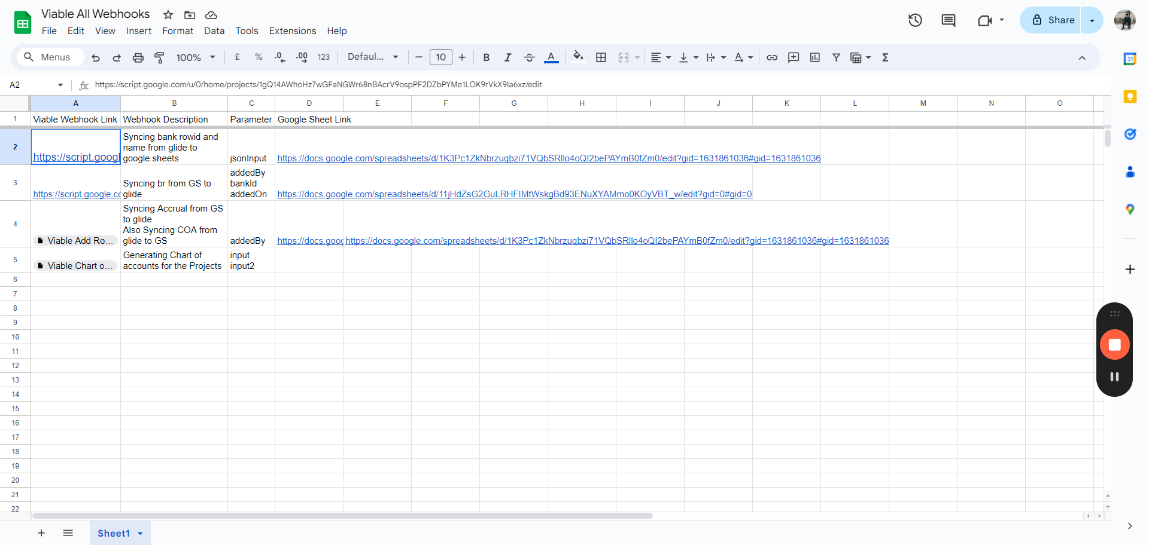This screenshot has width=1149, height=545.
Task: Print the spreadsheet using printer icon
Action: click(138, 57)
